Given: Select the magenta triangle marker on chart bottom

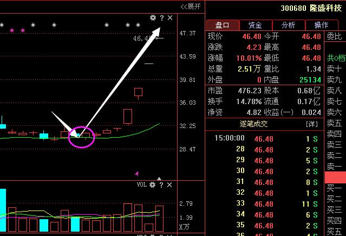Looking at the screenshot, I should (137, 174).
